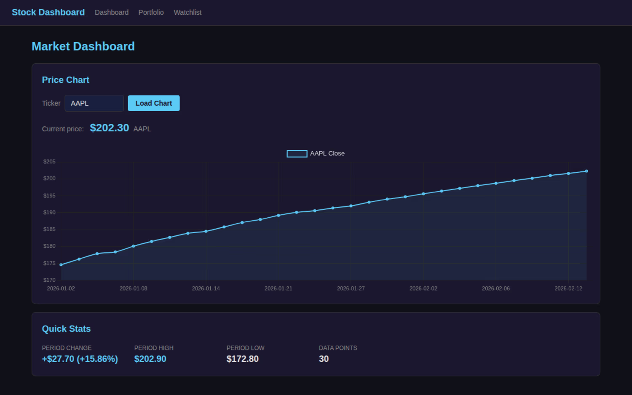Select the Market Dashboard heading
Screen dimensions: 632x395
[x=83, y=46]
